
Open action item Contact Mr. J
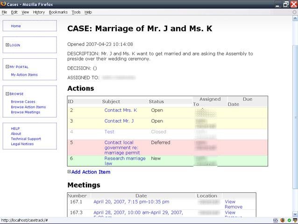point(119,121)
